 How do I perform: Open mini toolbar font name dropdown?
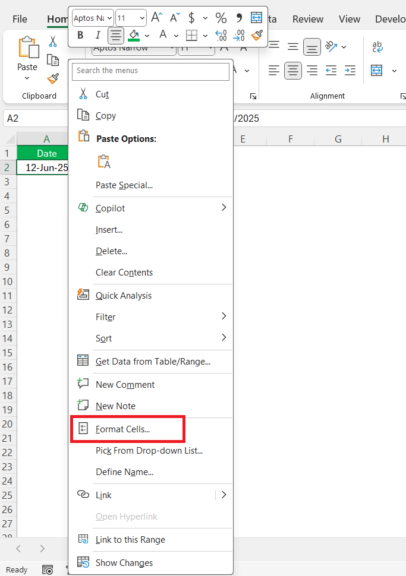pyautogui.click(x=109, y=18)
